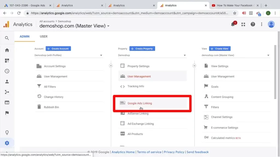The width and height of the screenshot is (280, 157).
Task: Switch to How To Make Your Facebook tab
Action: 235,5
